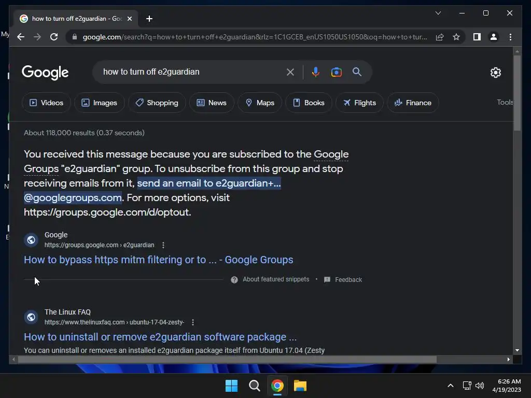Click the About featured snippets help icon
Viewport: 531px width, 398px height.
point(234,279)
